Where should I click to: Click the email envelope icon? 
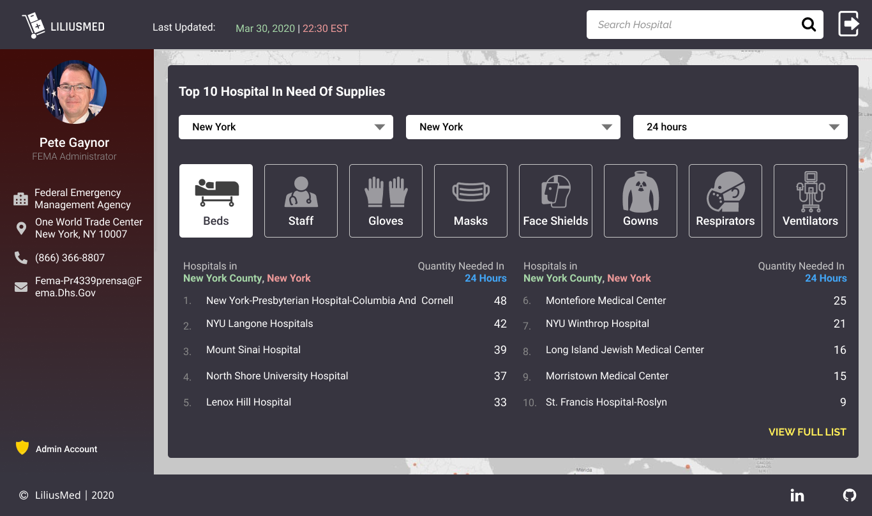(x=21, y=287)
